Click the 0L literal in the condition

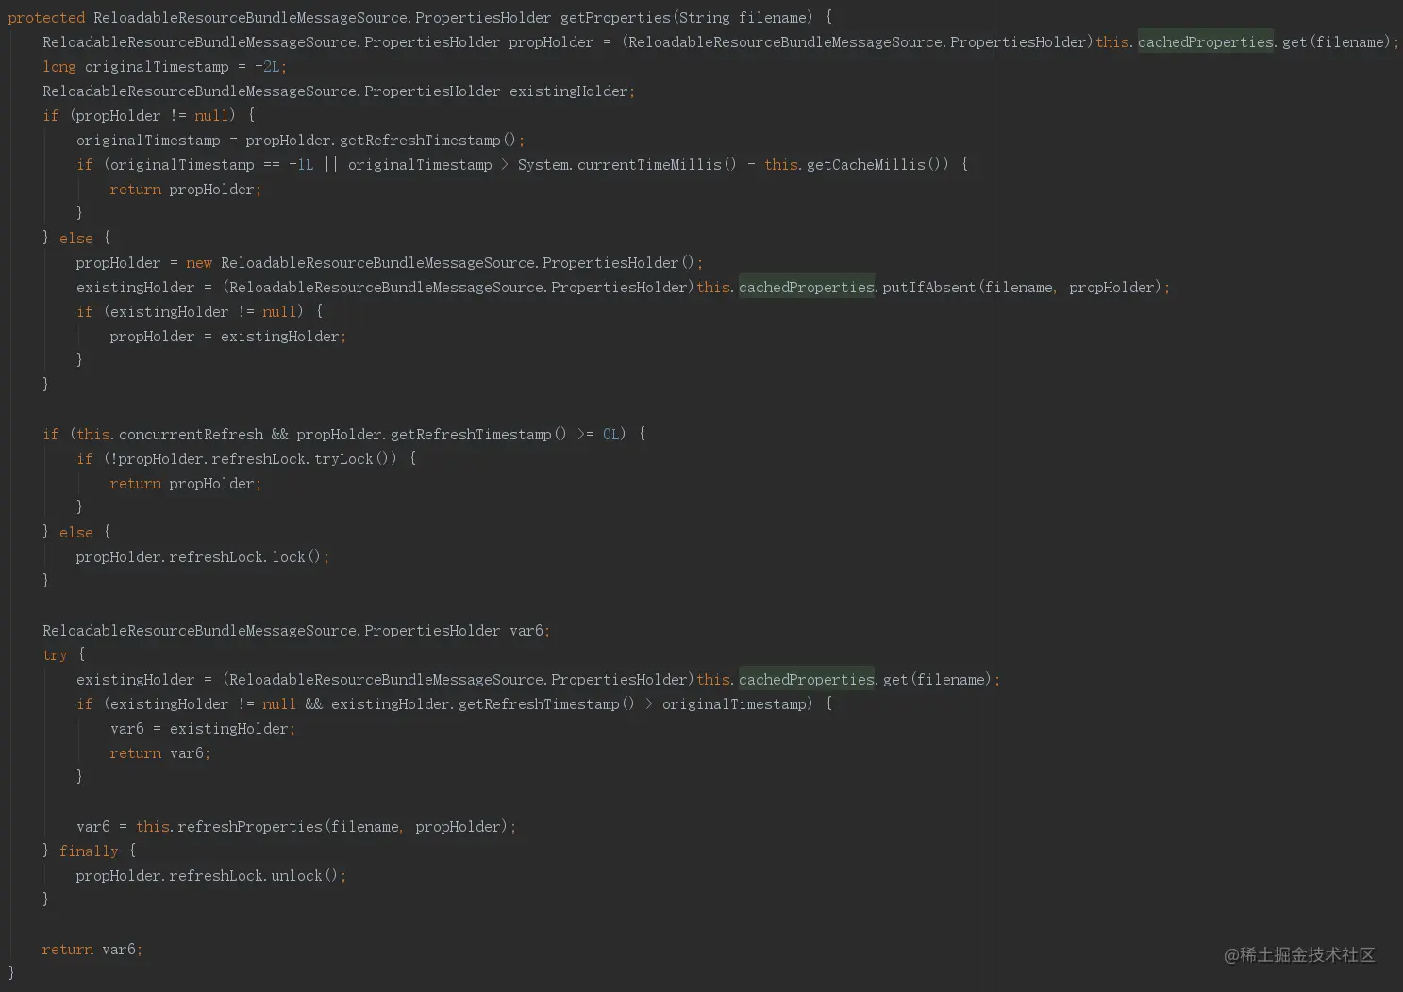(x=611, y=434)
